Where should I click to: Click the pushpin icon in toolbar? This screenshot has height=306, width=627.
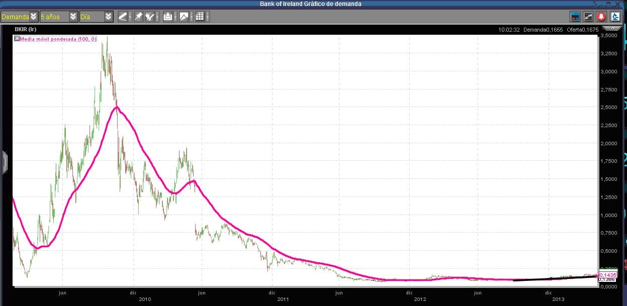tap(138, 17)
